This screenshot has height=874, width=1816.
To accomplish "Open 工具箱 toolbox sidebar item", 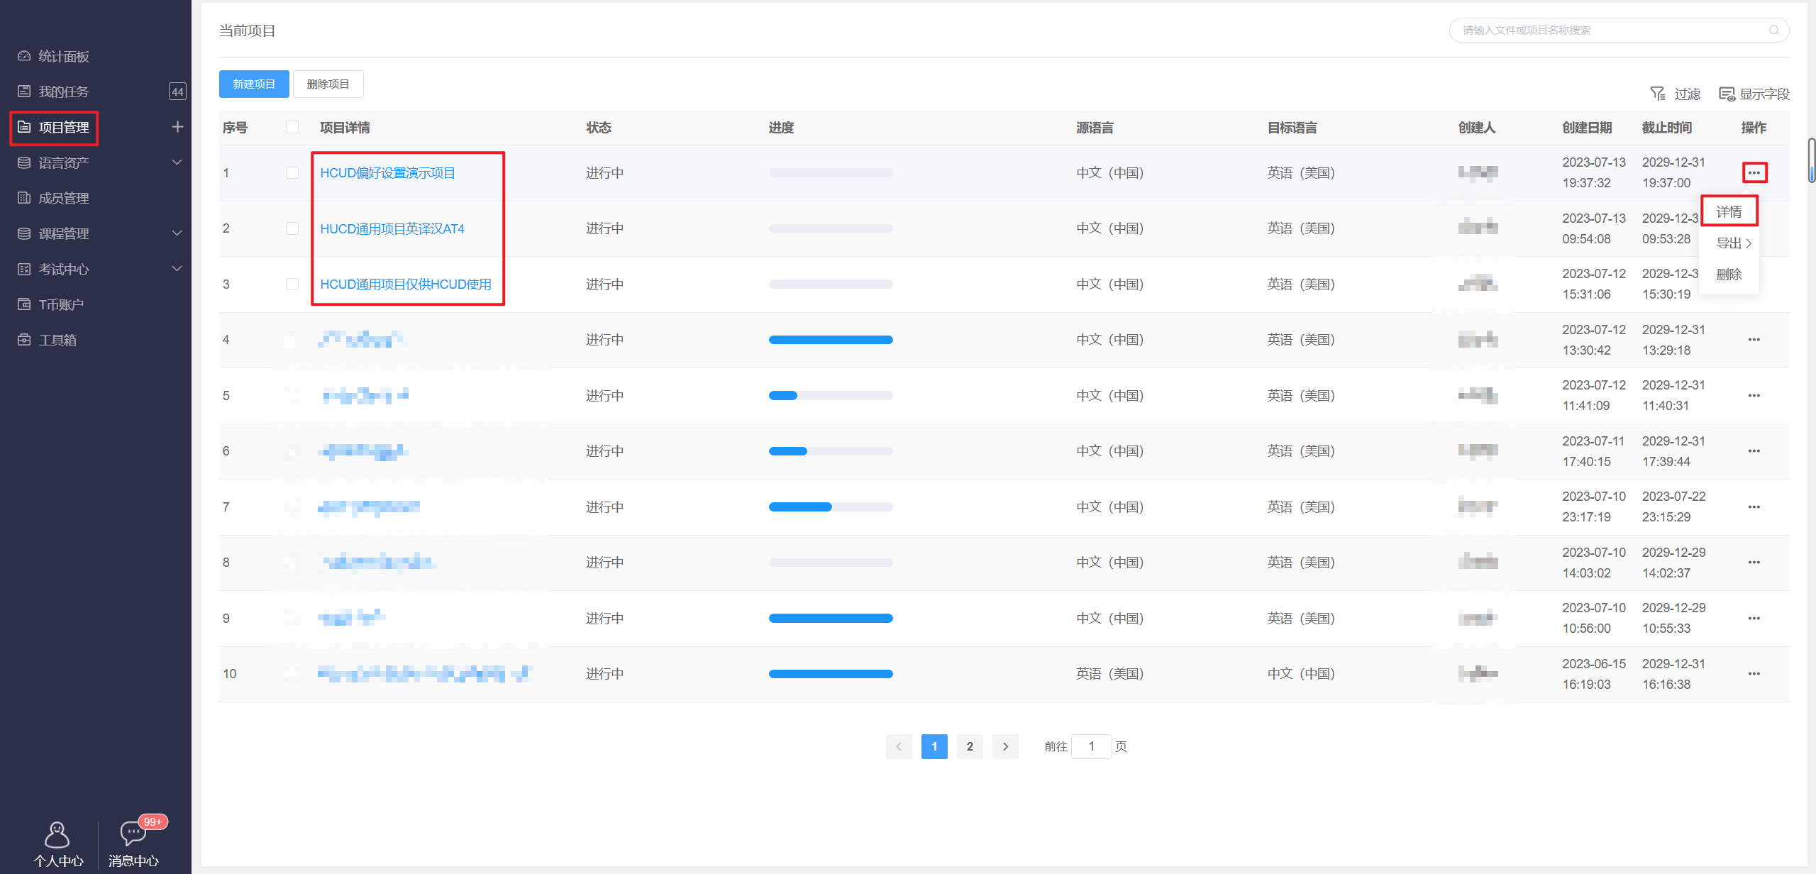I will [57, 340].
